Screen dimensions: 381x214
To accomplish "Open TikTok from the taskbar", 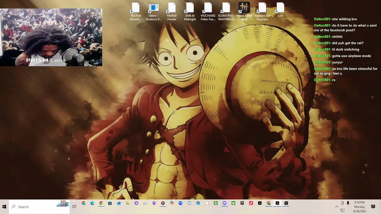I will [x=251, y=203].
